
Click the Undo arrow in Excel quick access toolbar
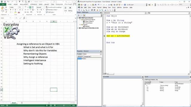click(8, 1)
